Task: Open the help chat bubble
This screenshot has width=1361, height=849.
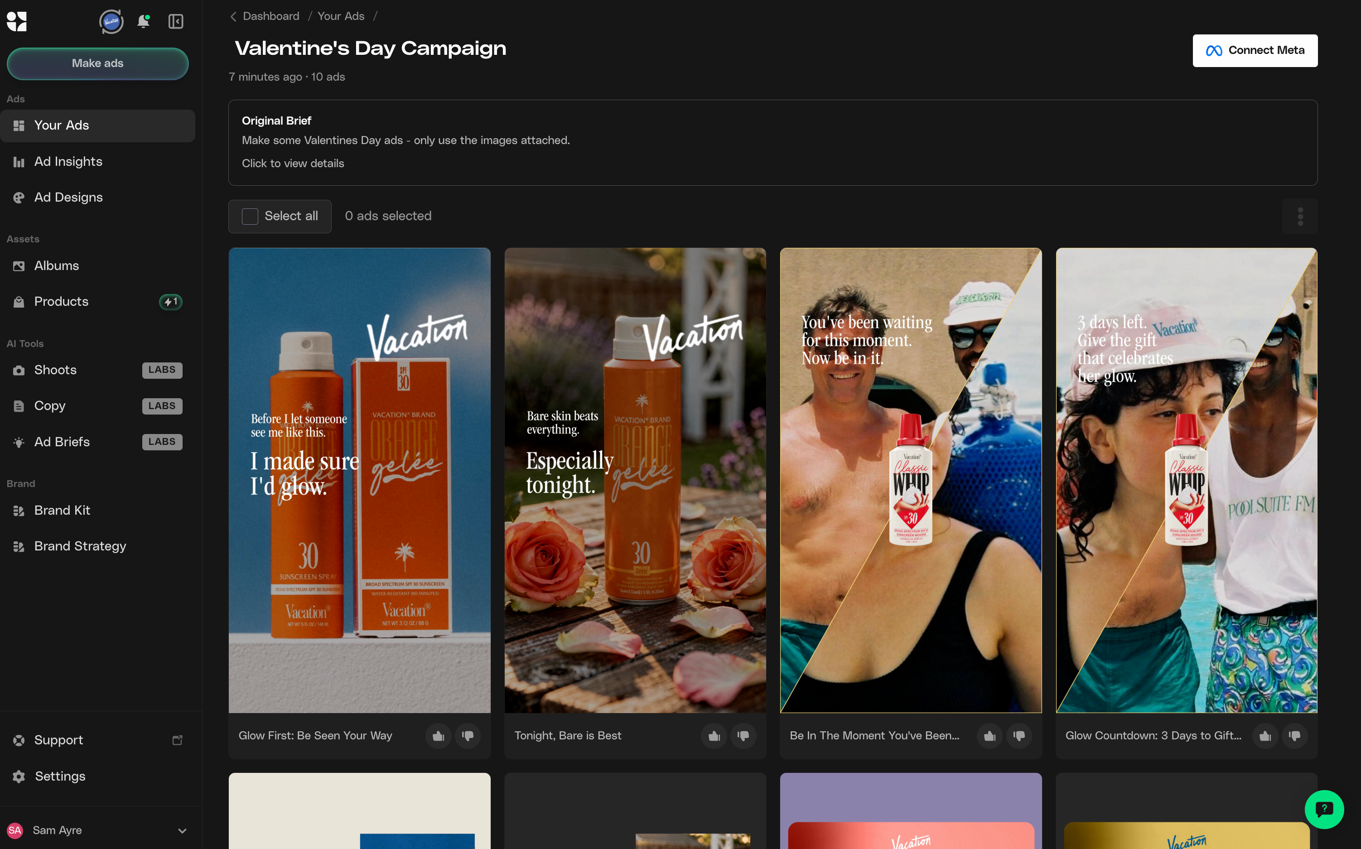Action: tap(1323, 809)
